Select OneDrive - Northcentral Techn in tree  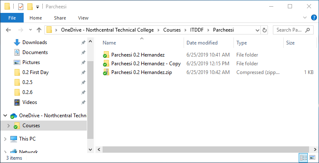tap(53, 116)
